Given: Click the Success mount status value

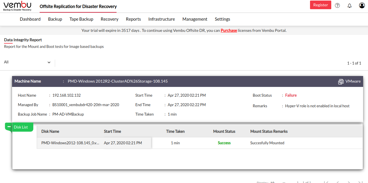Looking at the screenshot, I should (224, 143).
